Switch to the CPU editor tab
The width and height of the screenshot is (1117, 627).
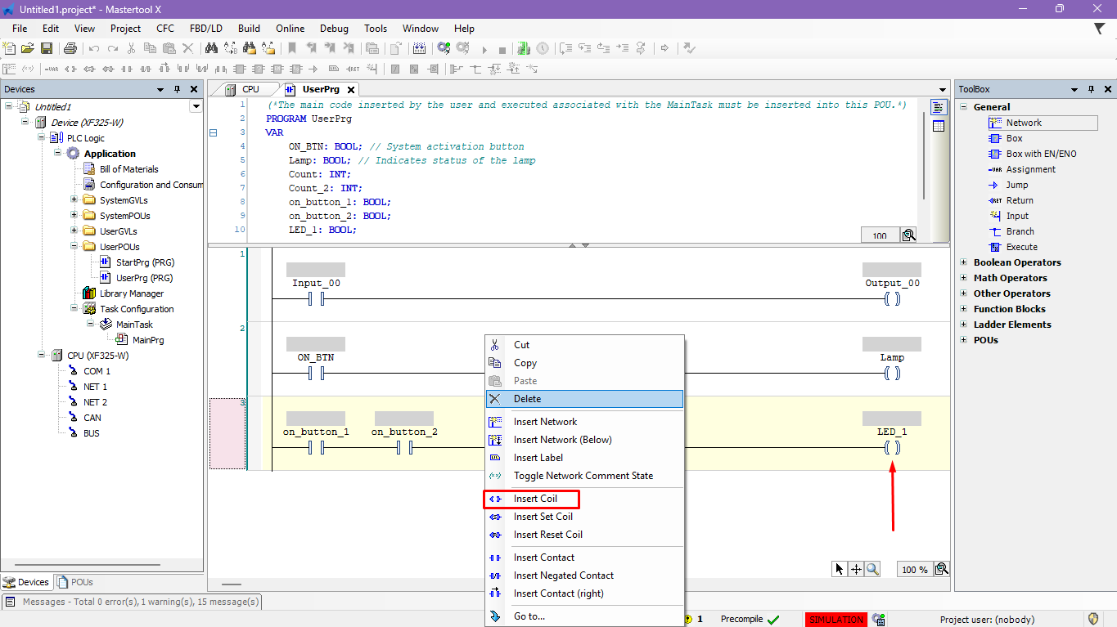click(250, 89)
